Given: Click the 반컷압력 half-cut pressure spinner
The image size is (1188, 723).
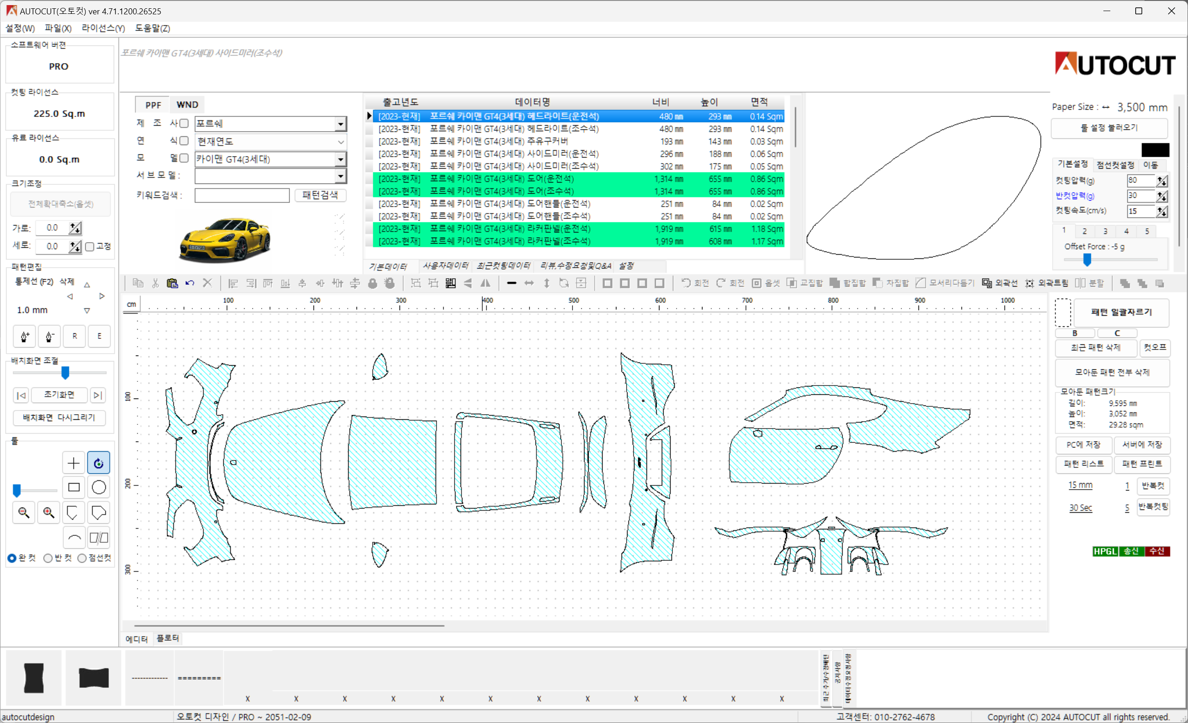Looking at the screenshot, I should point(1162,196).
